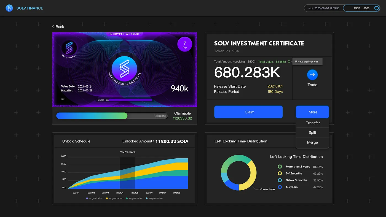Click the Owner address bar on certificate
Image resolution: width=386 pixels, height=217 pixels.
[x=124, y=100]
